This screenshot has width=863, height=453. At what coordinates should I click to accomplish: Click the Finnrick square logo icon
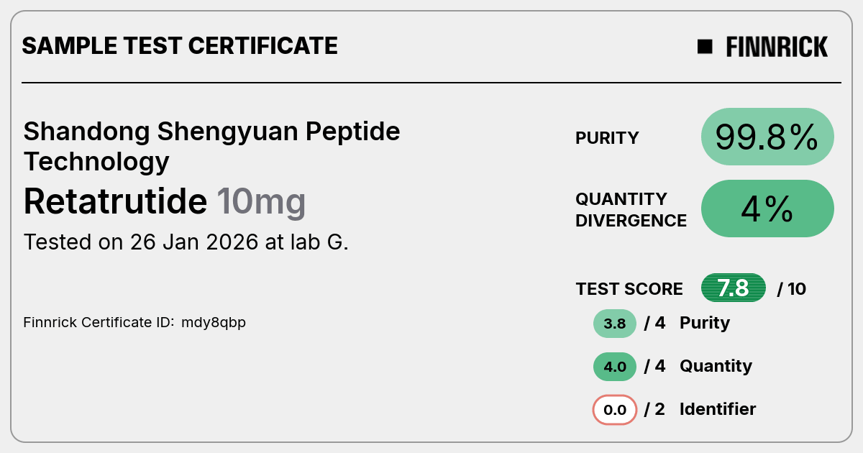[705, 47]
